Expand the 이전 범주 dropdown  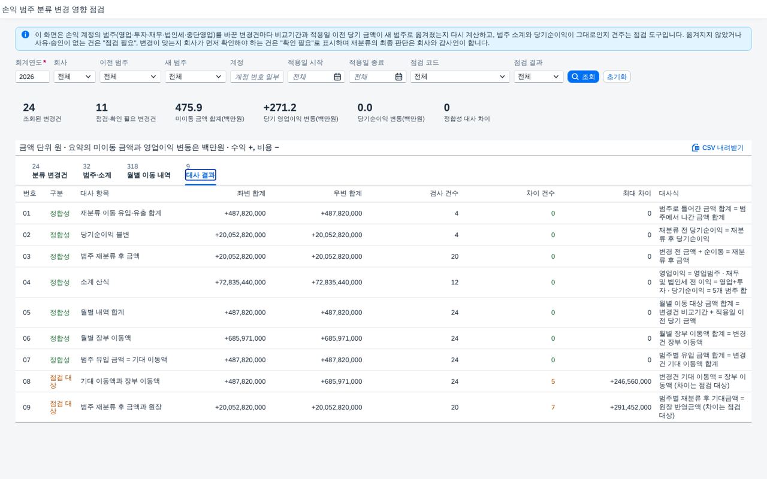[x=130, y=77]
